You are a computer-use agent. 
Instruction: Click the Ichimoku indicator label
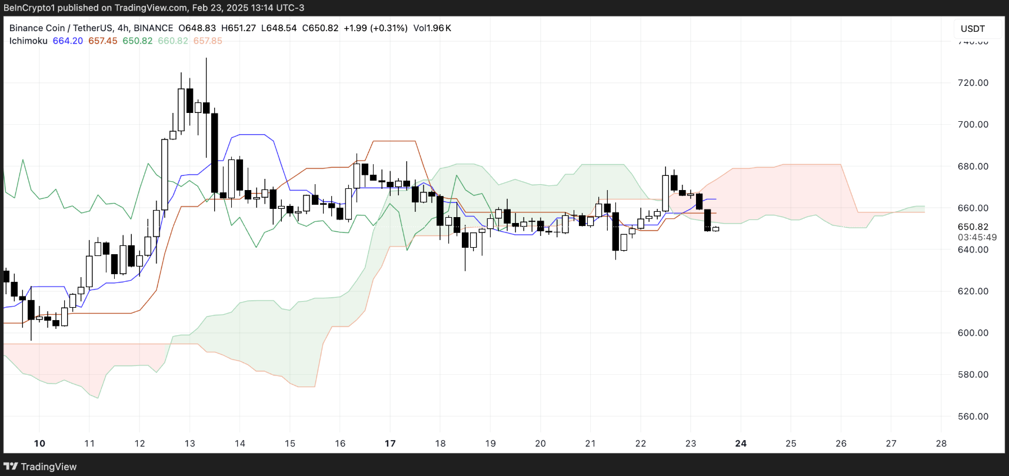(28, 41)
